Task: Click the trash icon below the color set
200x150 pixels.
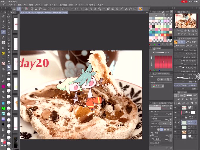Action: (171, 44)
